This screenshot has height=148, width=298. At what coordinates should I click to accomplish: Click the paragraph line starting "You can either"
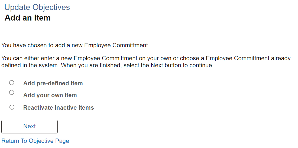tap(146, 58)
